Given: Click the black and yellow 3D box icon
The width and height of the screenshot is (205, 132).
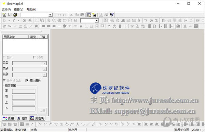Looking at the screenshot, I should 15,15.
